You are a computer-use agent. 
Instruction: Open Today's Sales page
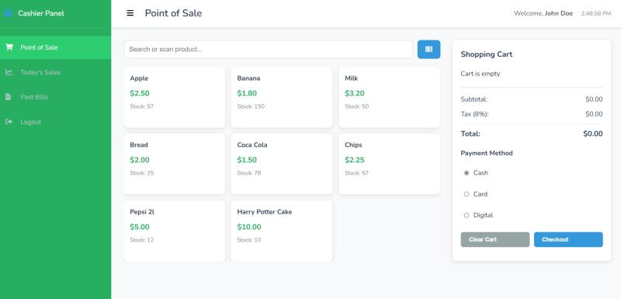point(55,72)
